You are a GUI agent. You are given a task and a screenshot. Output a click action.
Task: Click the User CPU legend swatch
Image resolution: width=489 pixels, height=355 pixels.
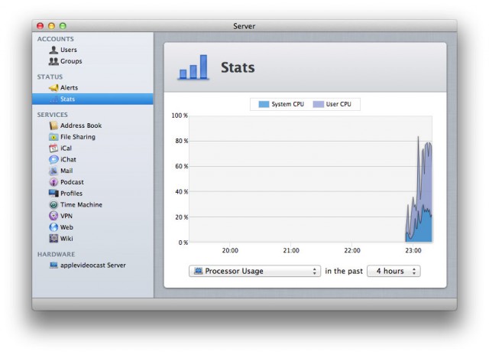point(319,104)
